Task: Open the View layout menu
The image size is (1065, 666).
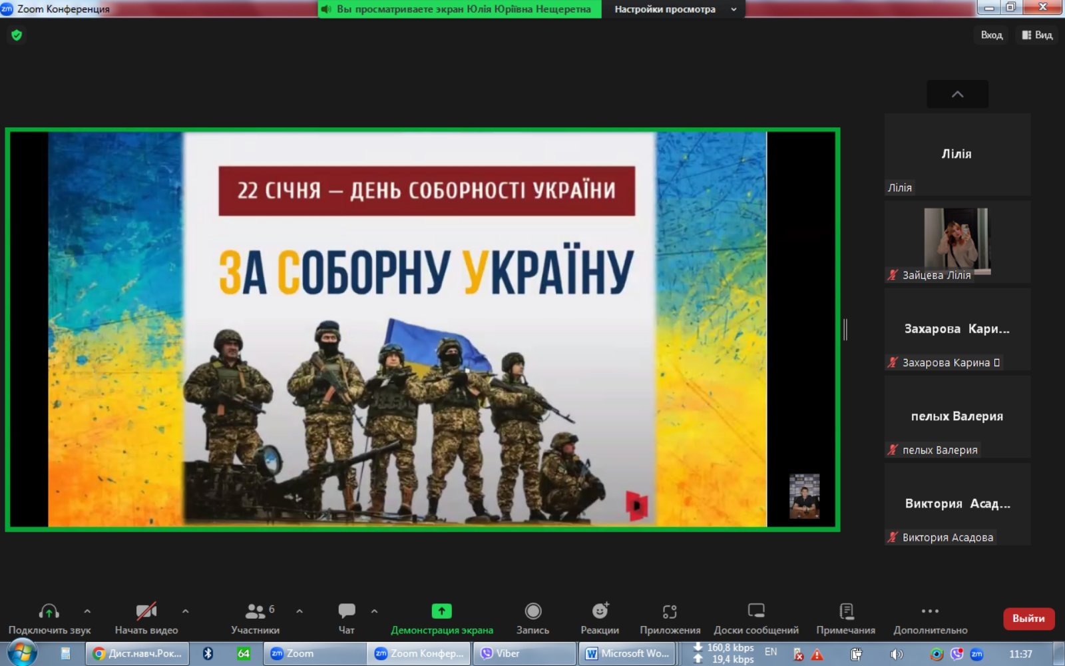Action: tap(1037, 35)
